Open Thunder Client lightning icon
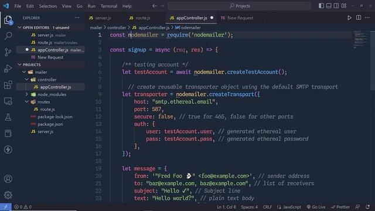 click(8, 150)
